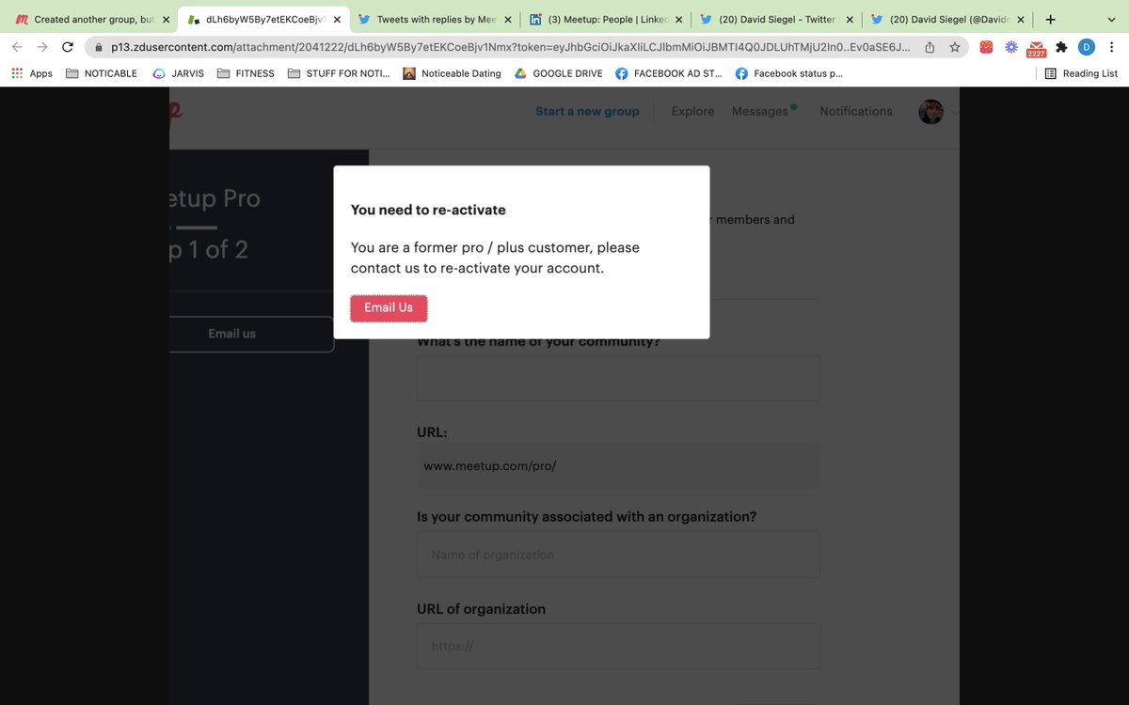
Task: Click the URL of organization https:// field
Action: point(618,646)
